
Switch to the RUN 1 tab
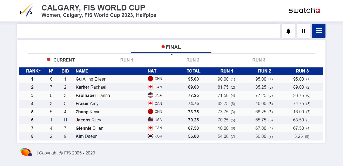pos(127,60)
